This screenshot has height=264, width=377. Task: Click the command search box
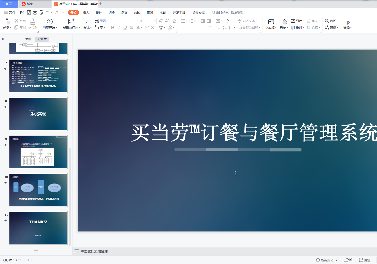tap(228, 12)
